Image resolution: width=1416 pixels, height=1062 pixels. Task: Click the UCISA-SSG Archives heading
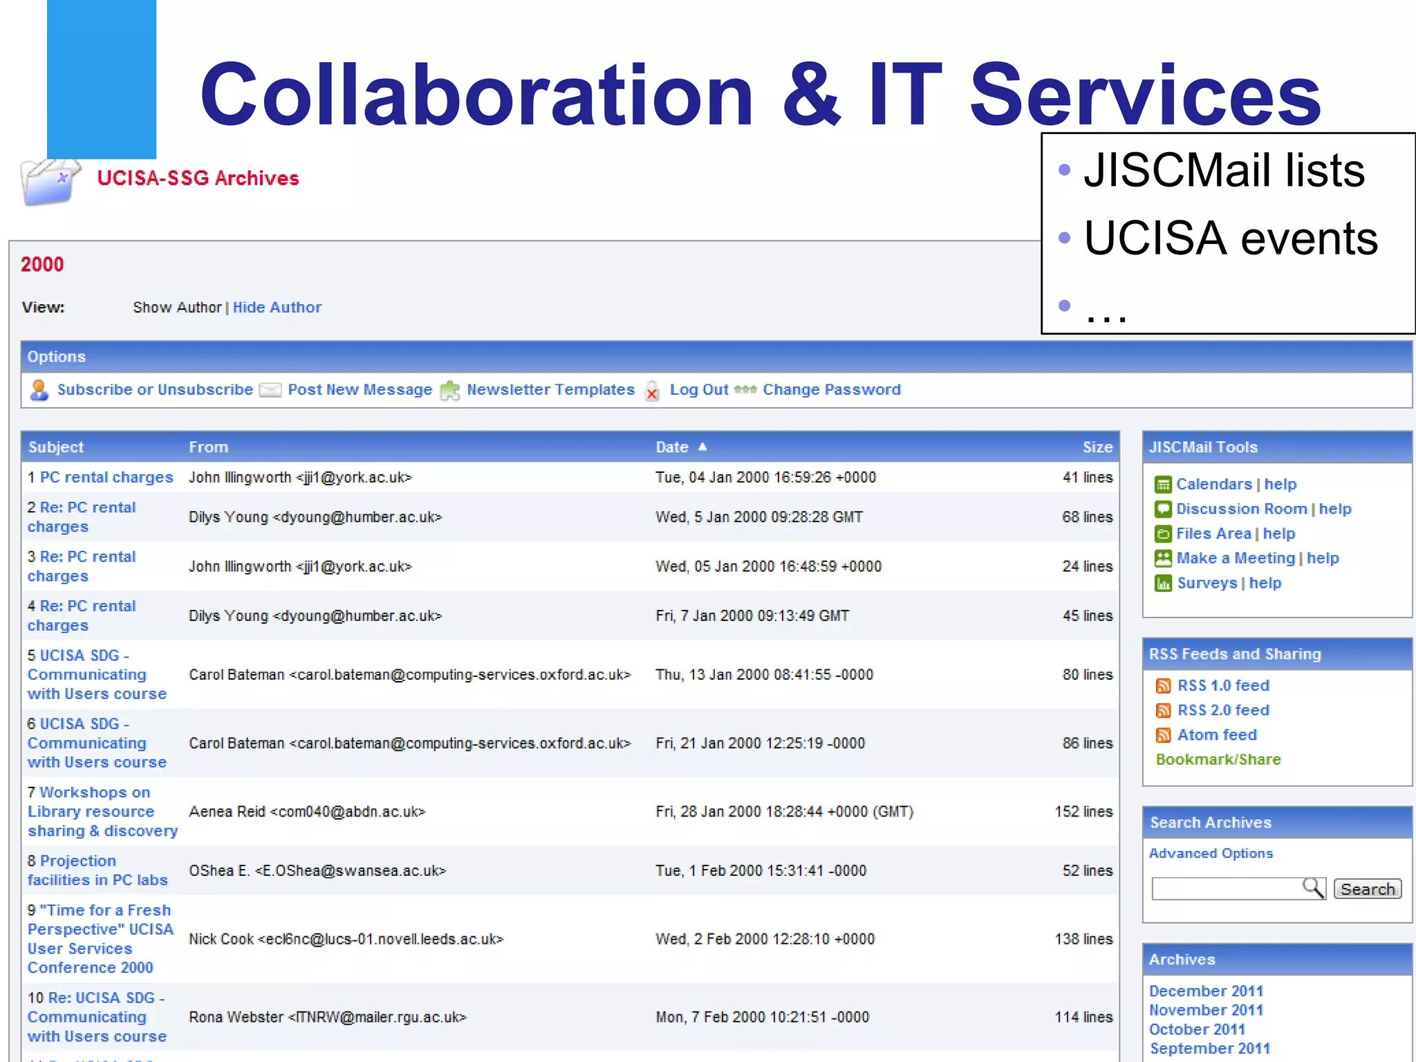click(198, 178)
